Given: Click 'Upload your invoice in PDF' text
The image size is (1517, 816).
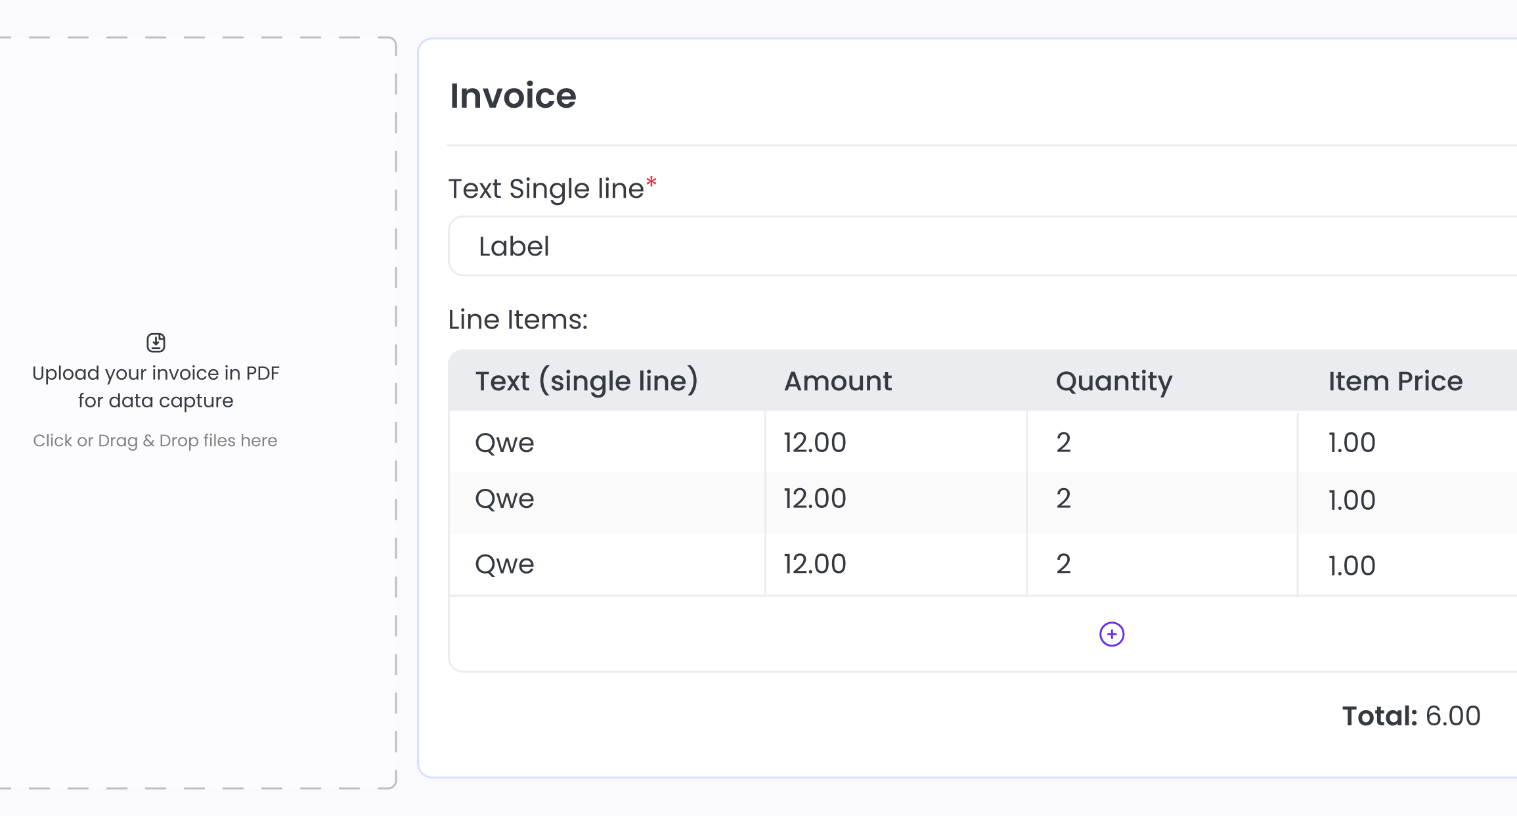Looking at the screenshot, I should pyautogui.click(x=156, y=373).
